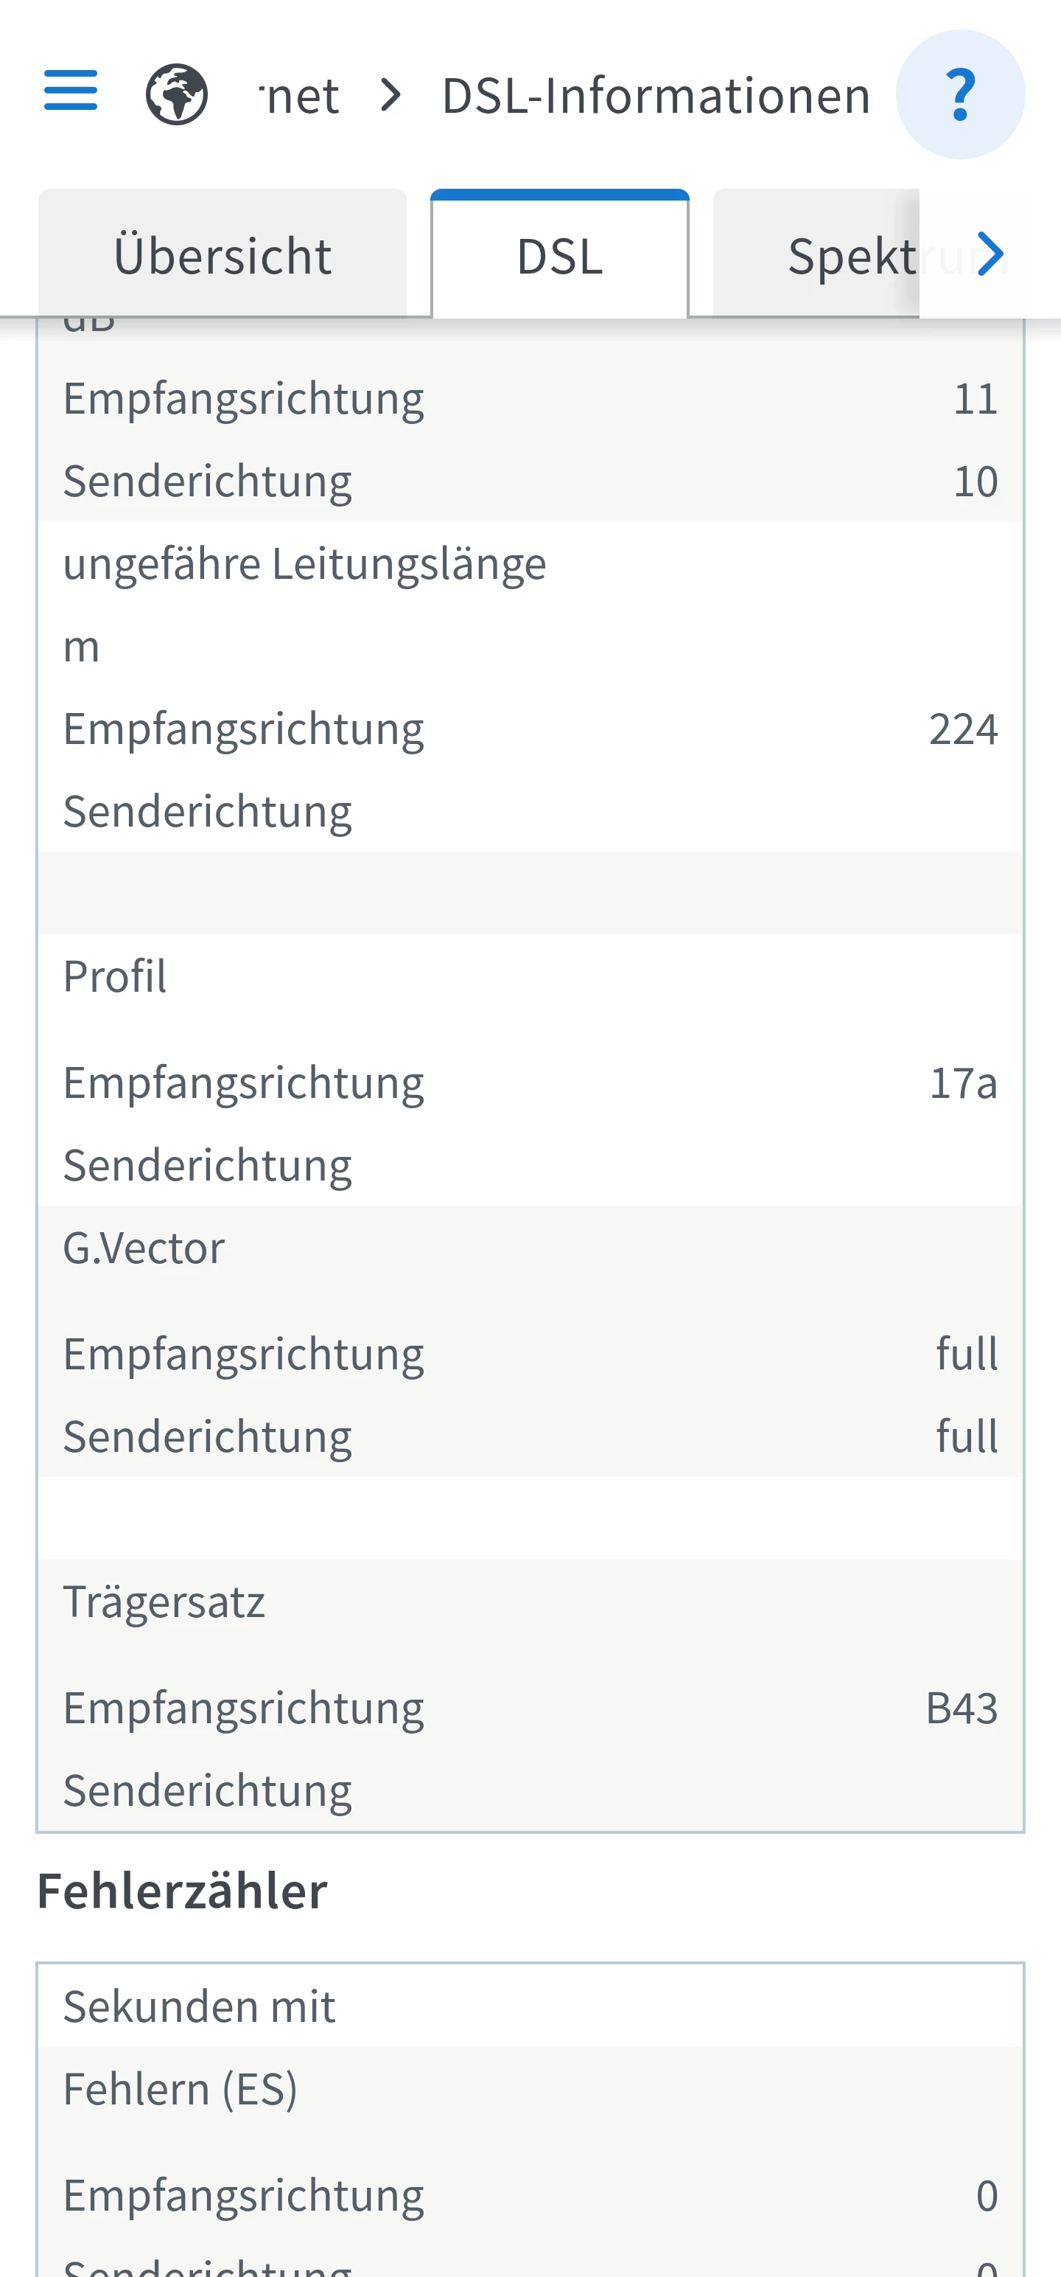Click the Profil value 17a
Viewport: 1061px width, 2277px height.
963,1082
